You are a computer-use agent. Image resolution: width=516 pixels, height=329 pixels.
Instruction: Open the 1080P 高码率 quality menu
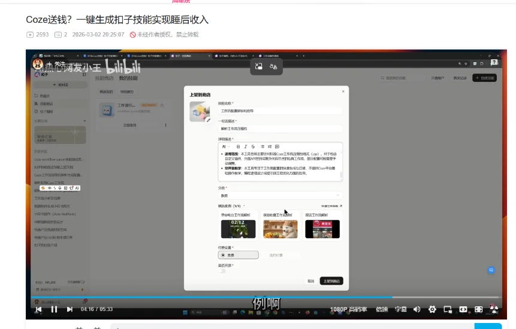coord(349,309)
